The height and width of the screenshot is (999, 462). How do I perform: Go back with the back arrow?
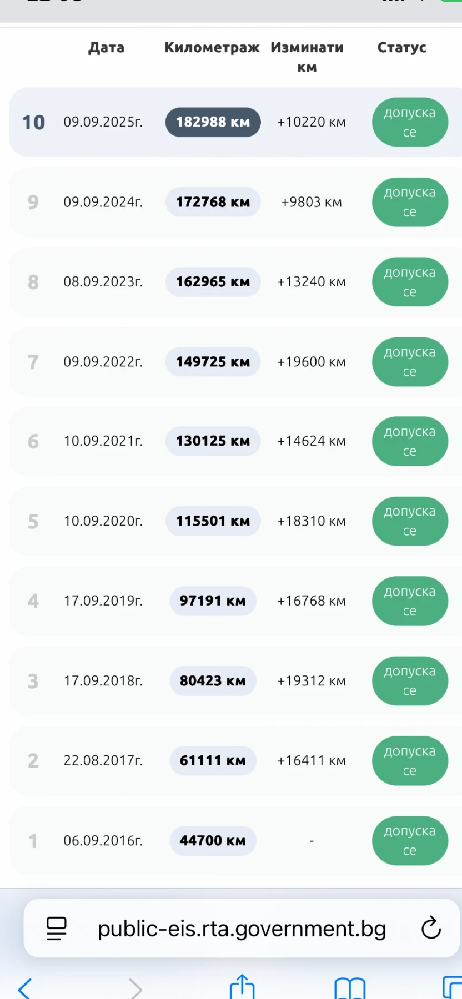click(24, 988)
